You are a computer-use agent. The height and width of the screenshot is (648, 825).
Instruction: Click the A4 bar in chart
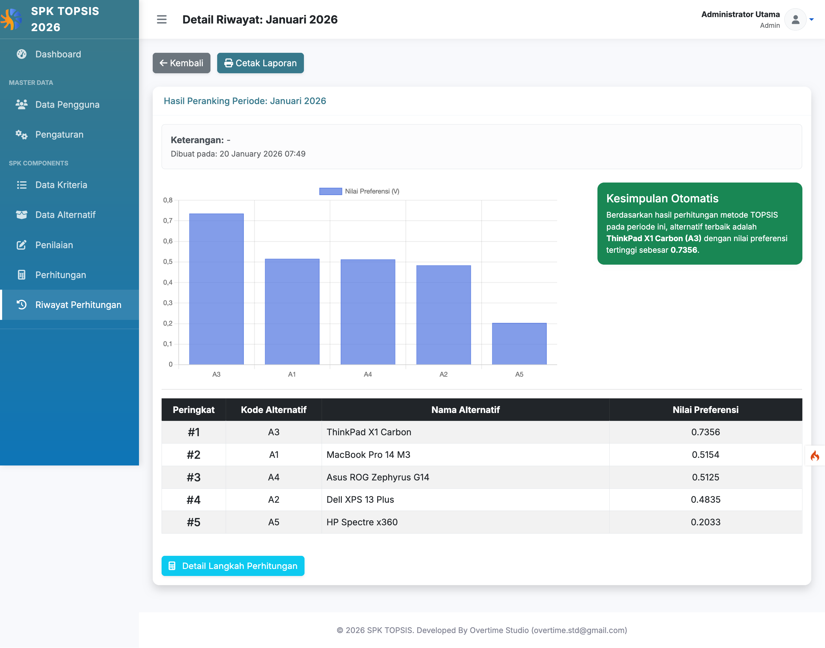tap(368, 312)
